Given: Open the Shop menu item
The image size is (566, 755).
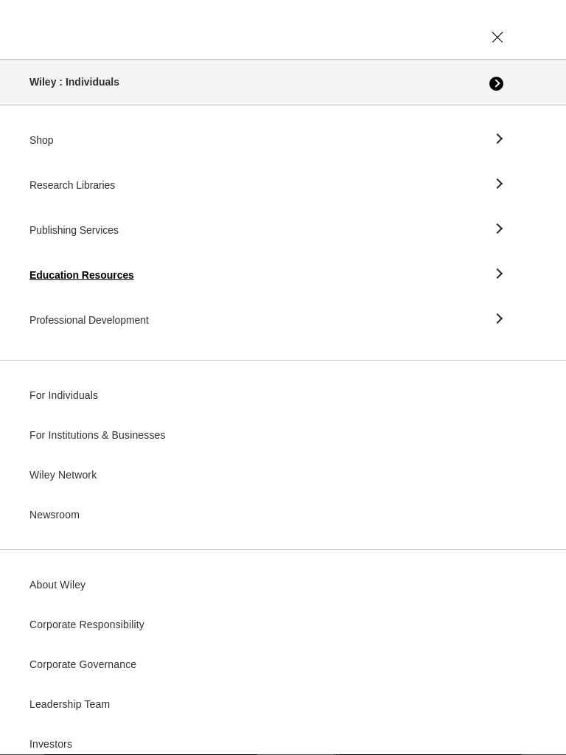Looking at the screenshot, I should tap(41, 140).
